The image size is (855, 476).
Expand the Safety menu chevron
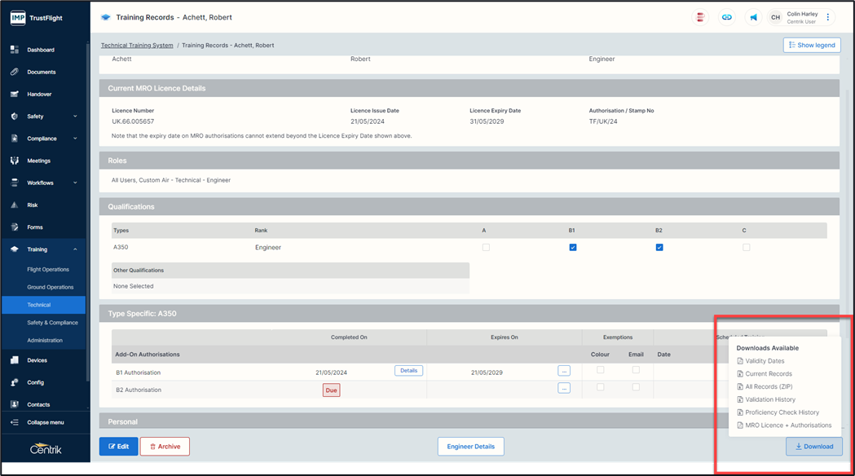coord(75,116)
